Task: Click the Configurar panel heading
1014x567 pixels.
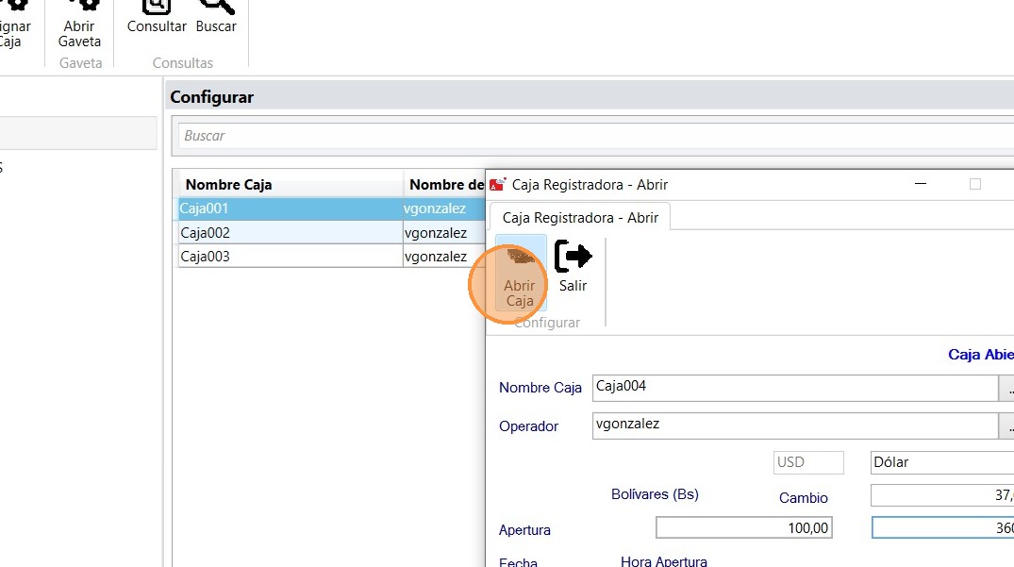Action: click(x=211, y=97)
